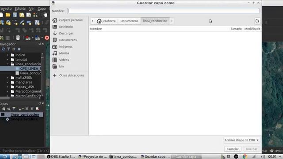Screen dimensions: 283x159
Task: Navigate to jccabrera home in path bar
Action: [x=106, y=21]
